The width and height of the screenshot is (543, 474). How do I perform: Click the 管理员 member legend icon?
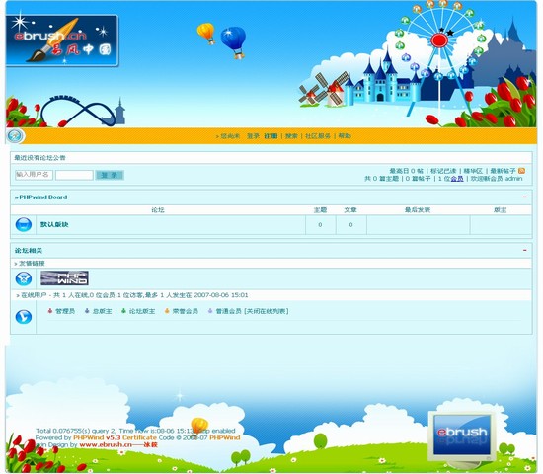(x=50, y=311)
